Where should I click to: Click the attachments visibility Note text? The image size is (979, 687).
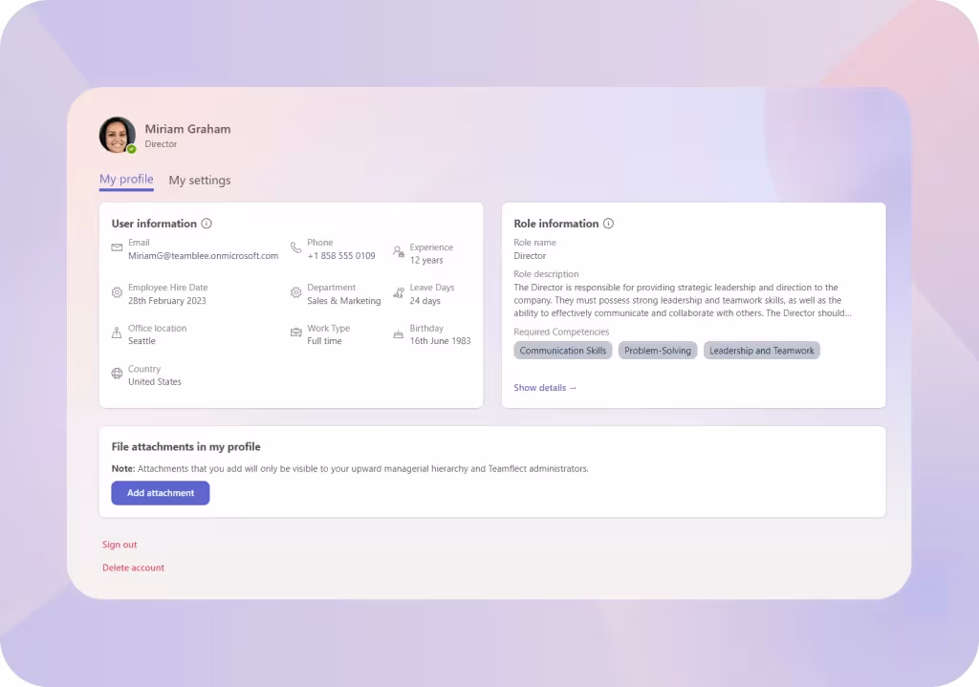tap(350, 468)
